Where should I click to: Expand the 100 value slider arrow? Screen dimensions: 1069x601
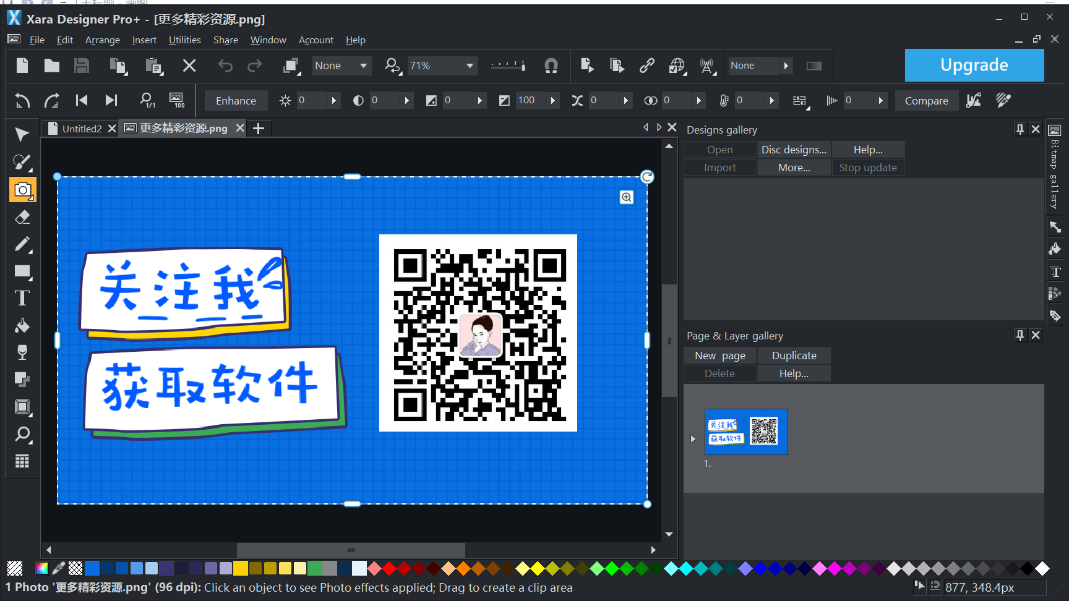pyautogui.click(x=552, y=100)
